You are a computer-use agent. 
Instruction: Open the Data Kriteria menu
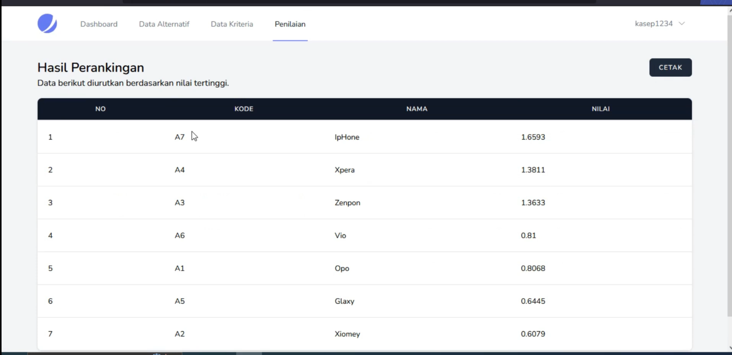232,24
